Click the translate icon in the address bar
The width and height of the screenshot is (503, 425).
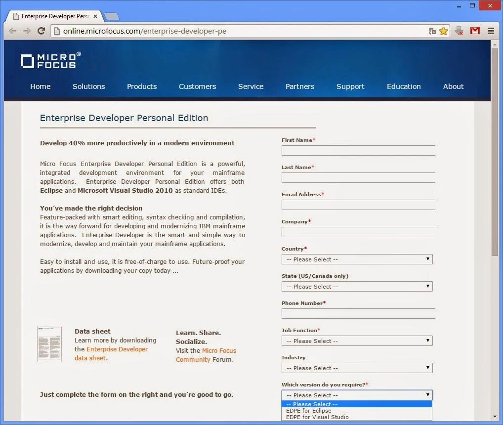pyautogui.click(x=432, y=31)
